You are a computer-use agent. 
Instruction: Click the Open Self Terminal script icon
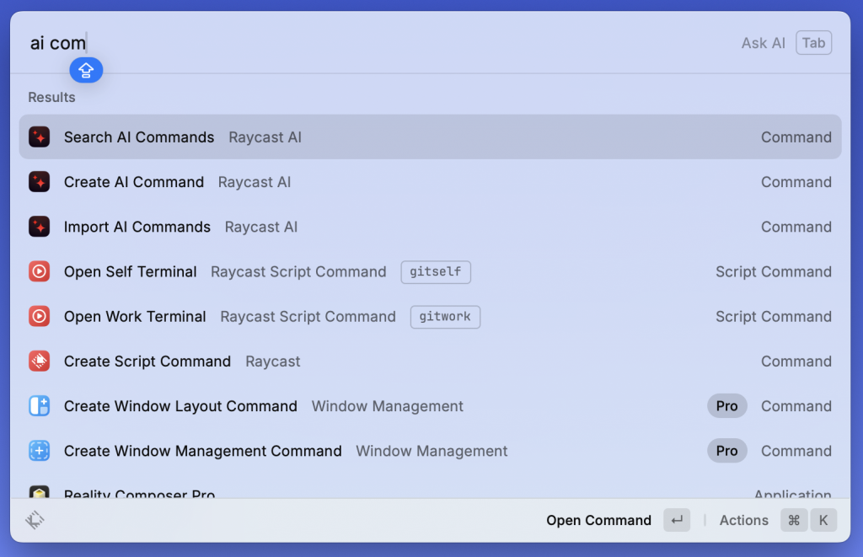[39, 271]
